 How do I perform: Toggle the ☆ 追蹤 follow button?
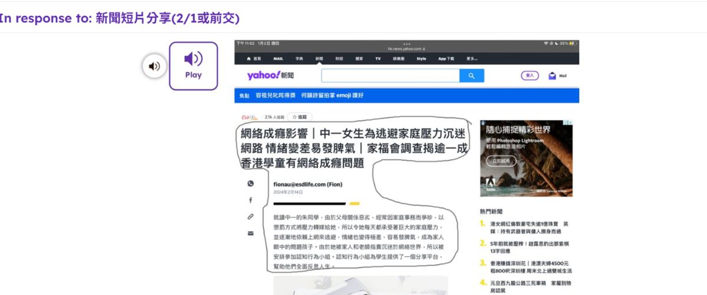(x=299, y=117)
